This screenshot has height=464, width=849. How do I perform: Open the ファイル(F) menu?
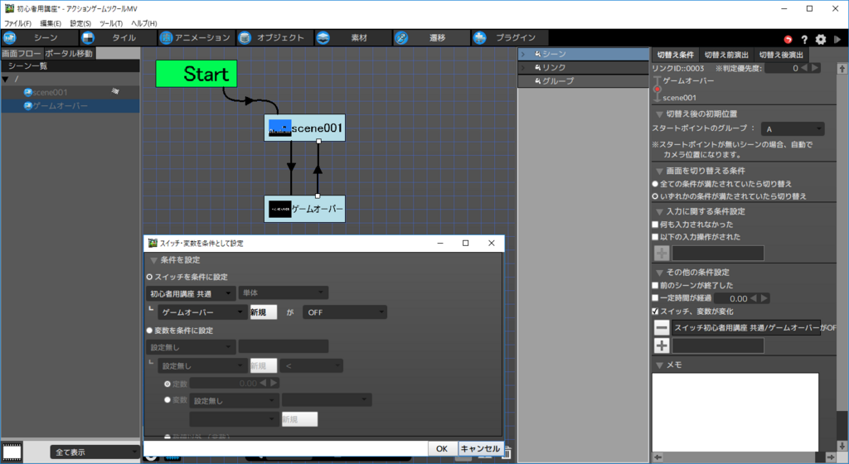point(17,23)
